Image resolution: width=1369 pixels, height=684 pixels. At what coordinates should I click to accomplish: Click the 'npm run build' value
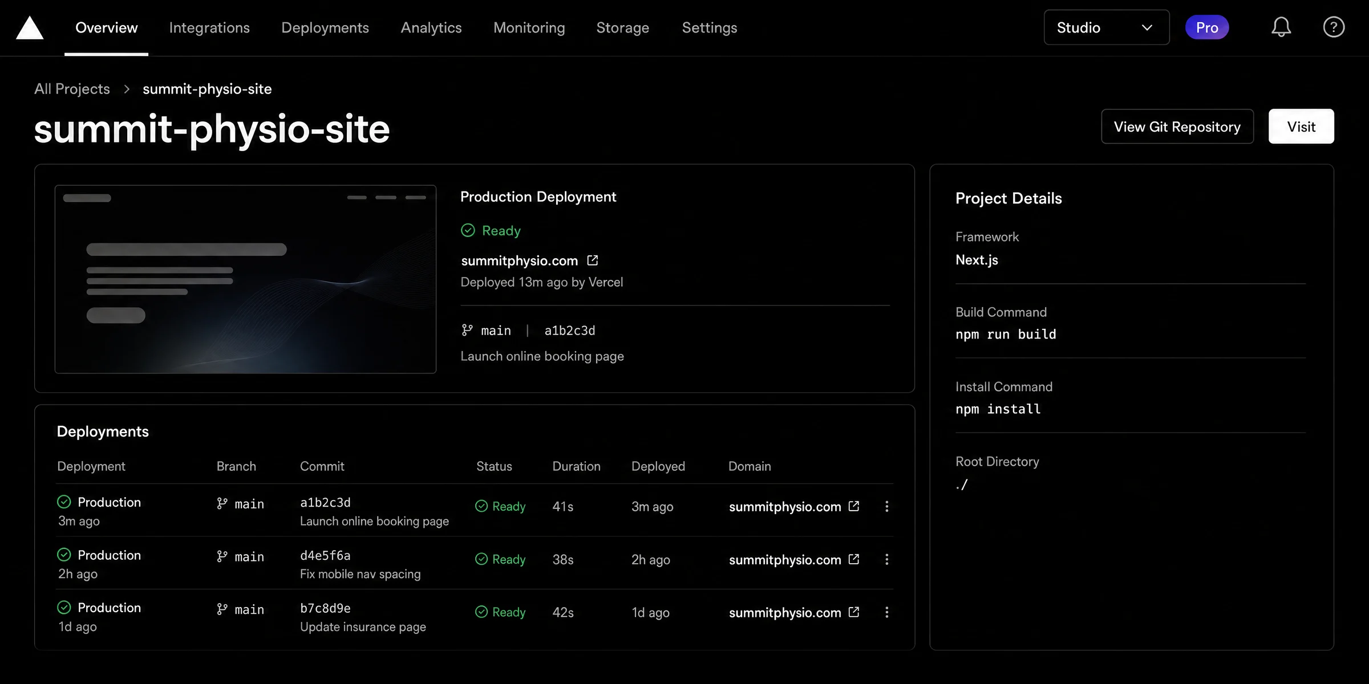pos(1006,335)
